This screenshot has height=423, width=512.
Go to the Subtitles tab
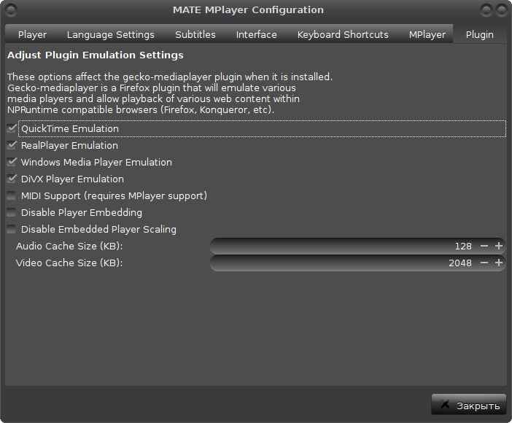click(195, 34)
